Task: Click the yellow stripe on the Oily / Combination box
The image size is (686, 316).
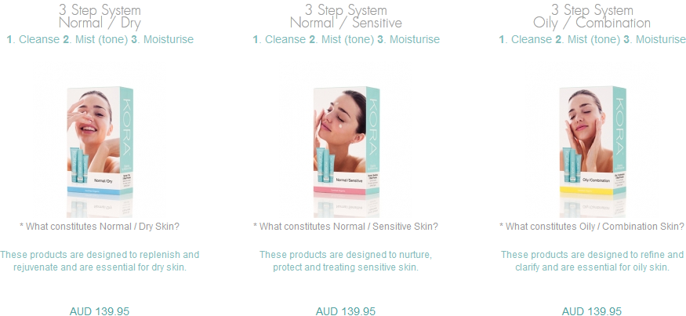Action: point(593,191)
